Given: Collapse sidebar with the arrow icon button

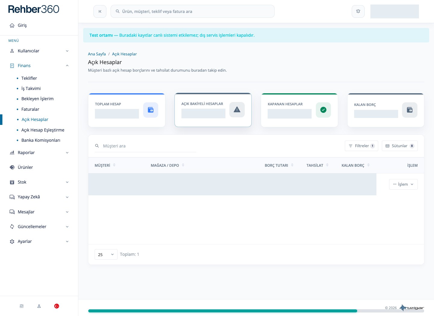Looking at the screenshot, I should coord(100,11).
